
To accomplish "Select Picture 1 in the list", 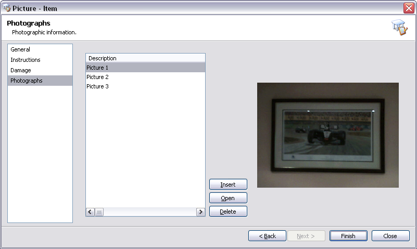I will coord(98,68).
